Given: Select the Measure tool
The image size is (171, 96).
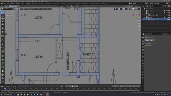Looking at the screenshot, I should (x=3, y=44).
